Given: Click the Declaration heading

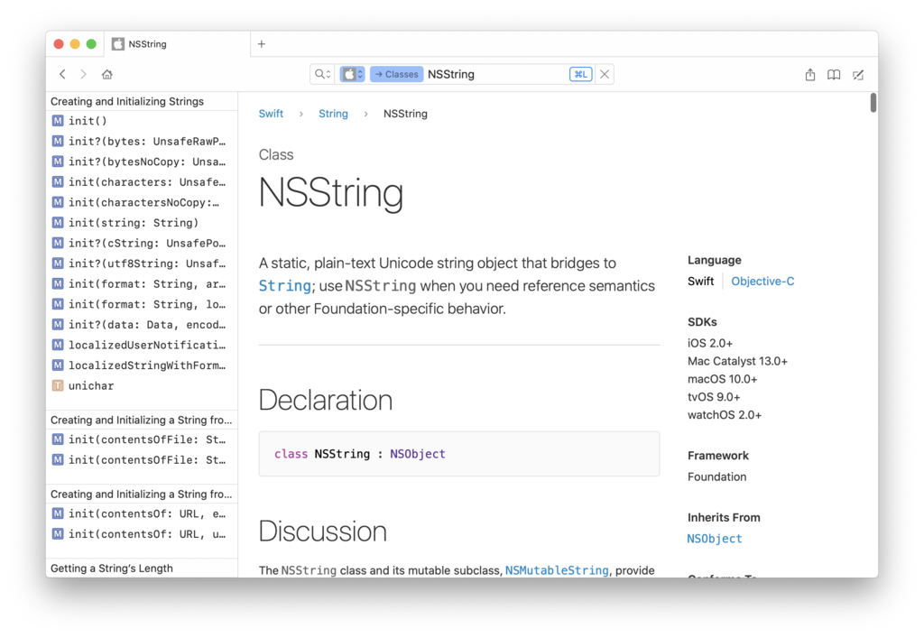Looking at the screenshot, I should coord(325,400).
